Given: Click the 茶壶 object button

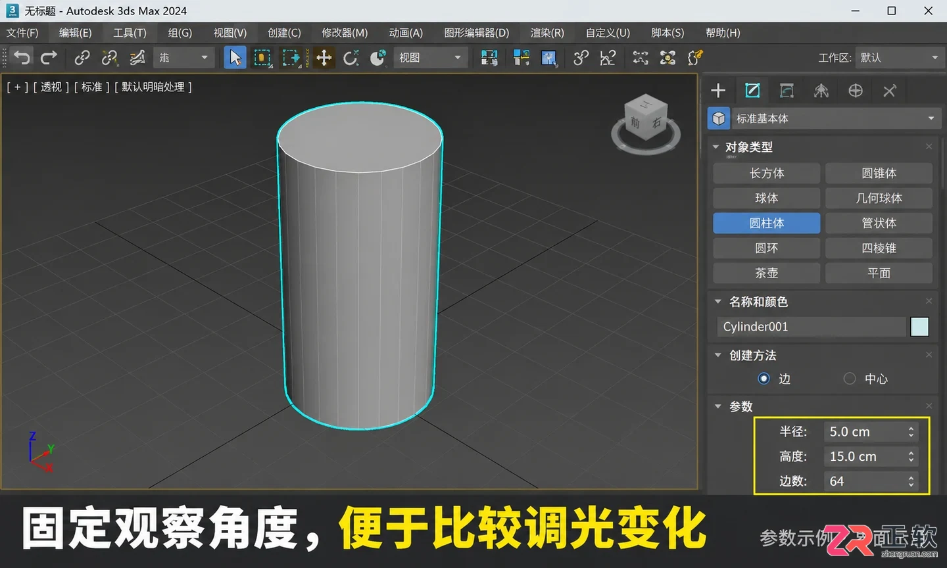Looking at the screenshot, I should [x=767, y=273].
